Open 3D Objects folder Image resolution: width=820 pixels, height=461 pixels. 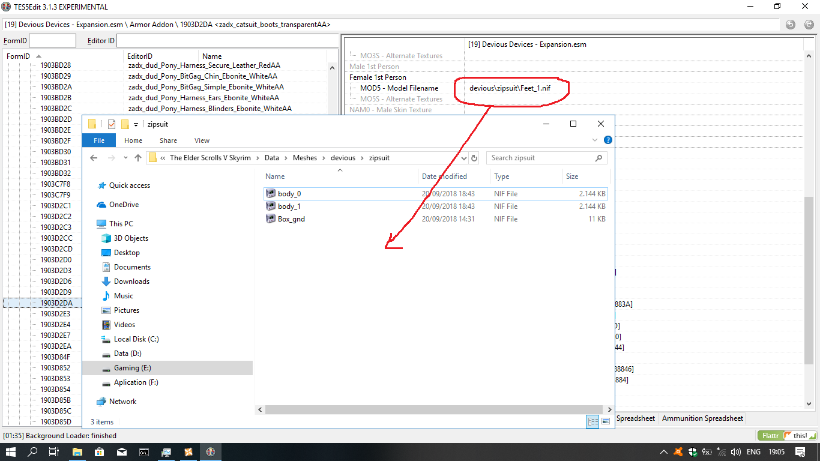point(131,238)
